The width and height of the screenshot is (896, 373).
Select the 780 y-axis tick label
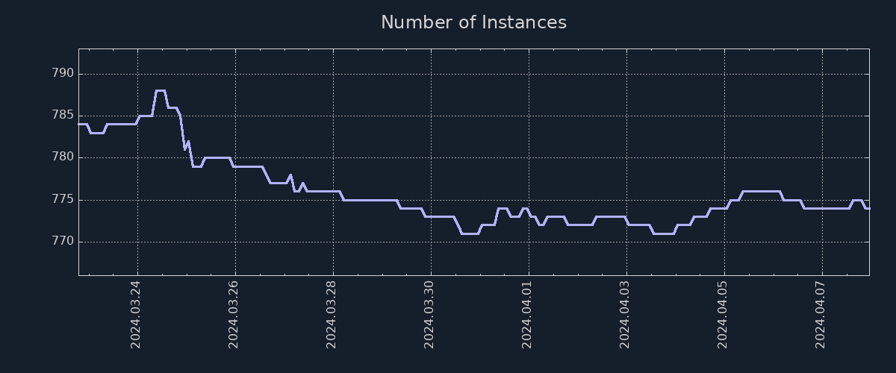point(63,157)
